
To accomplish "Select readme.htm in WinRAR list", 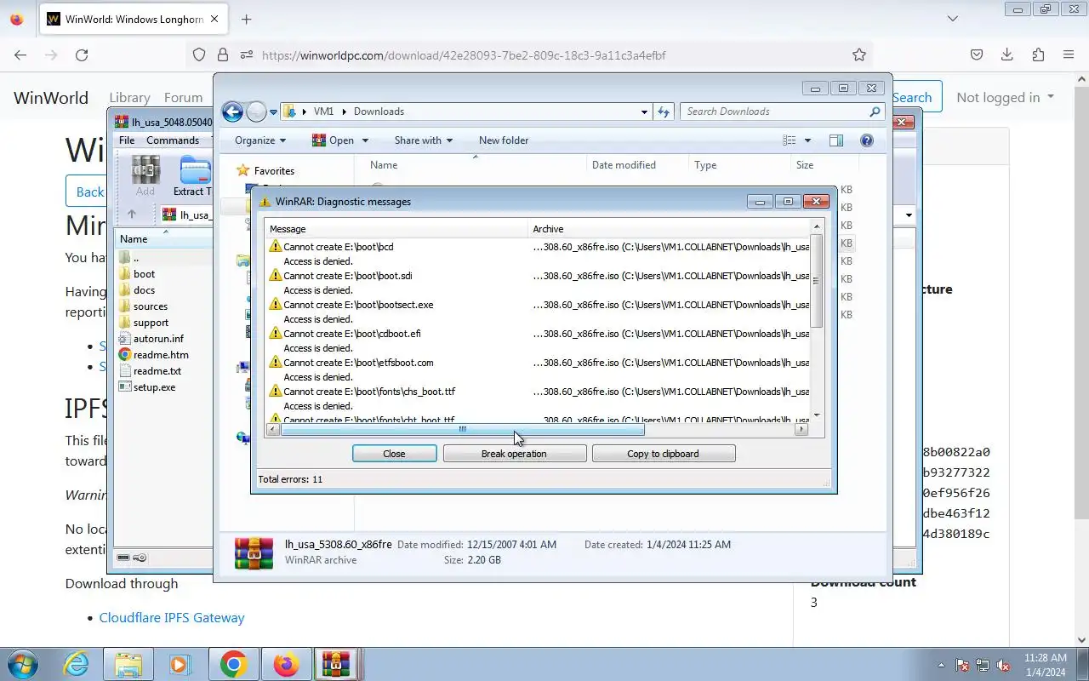I will 153,355.
